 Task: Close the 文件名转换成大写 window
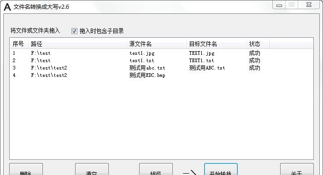coord(309,5)
